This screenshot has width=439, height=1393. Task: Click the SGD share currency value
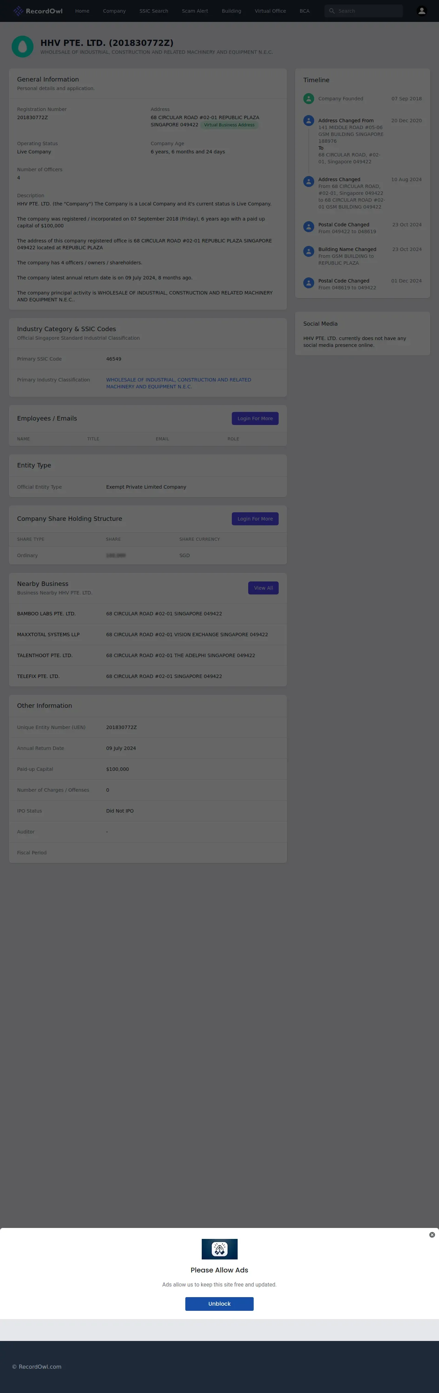coord(185,555)
